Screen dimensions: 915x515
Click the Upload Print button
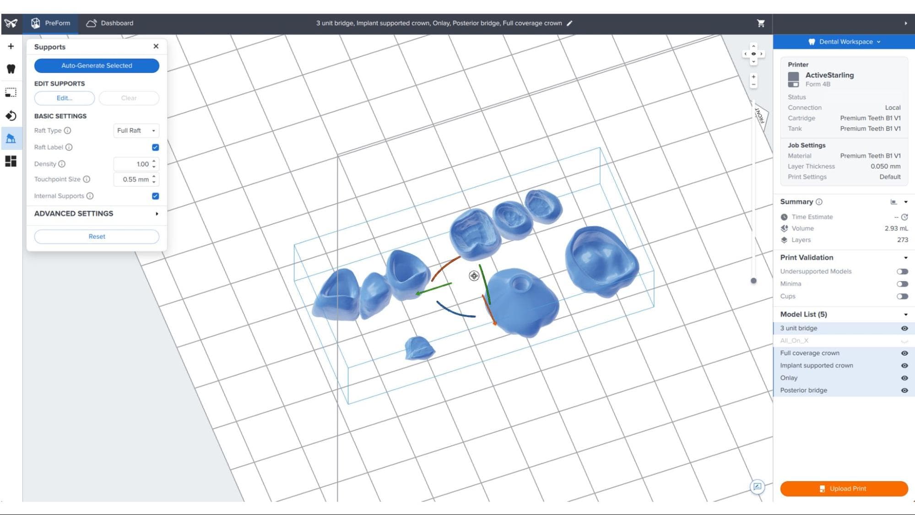tap(844, 488)
